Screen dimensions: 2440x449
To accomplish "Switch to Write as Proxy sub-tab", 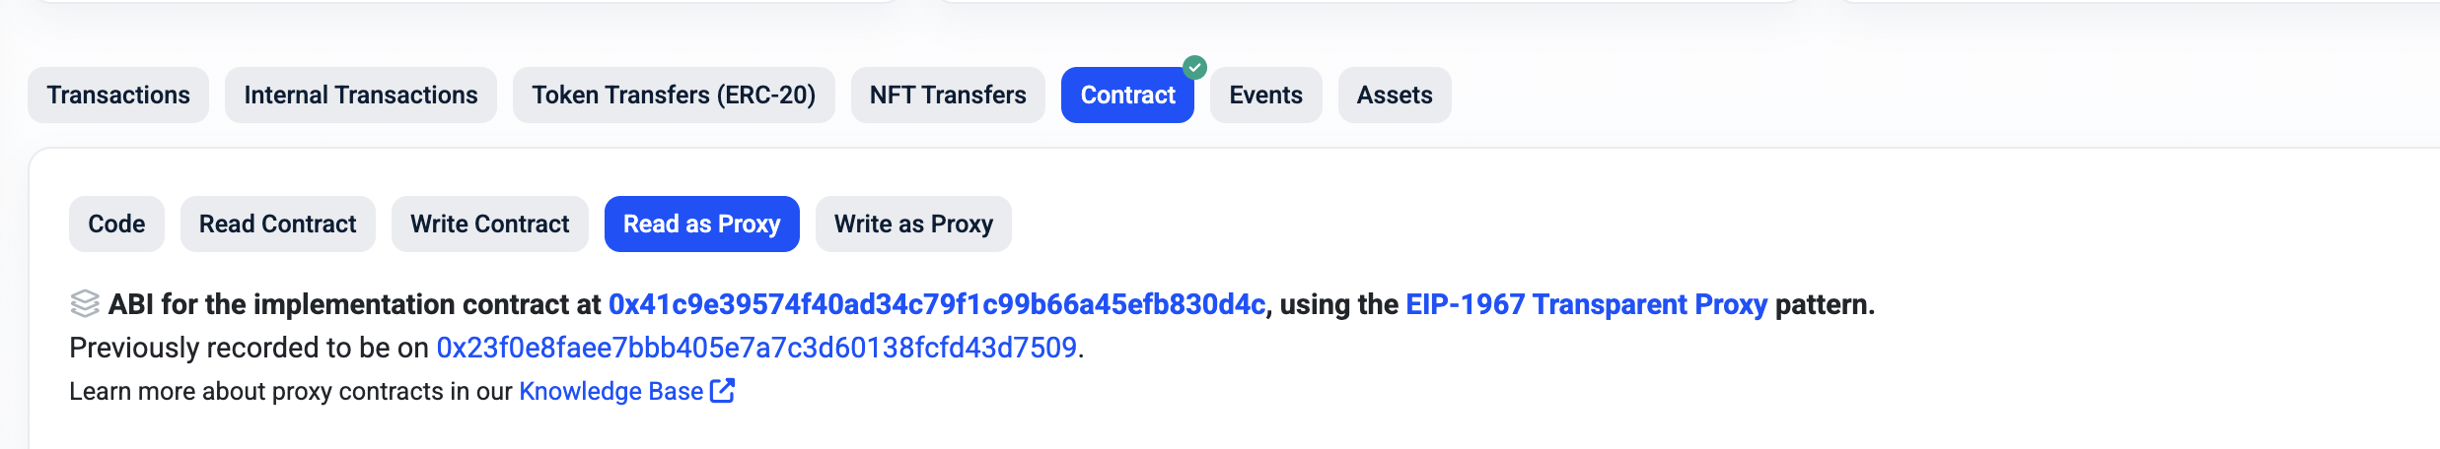I will click(x=913, y=224).
